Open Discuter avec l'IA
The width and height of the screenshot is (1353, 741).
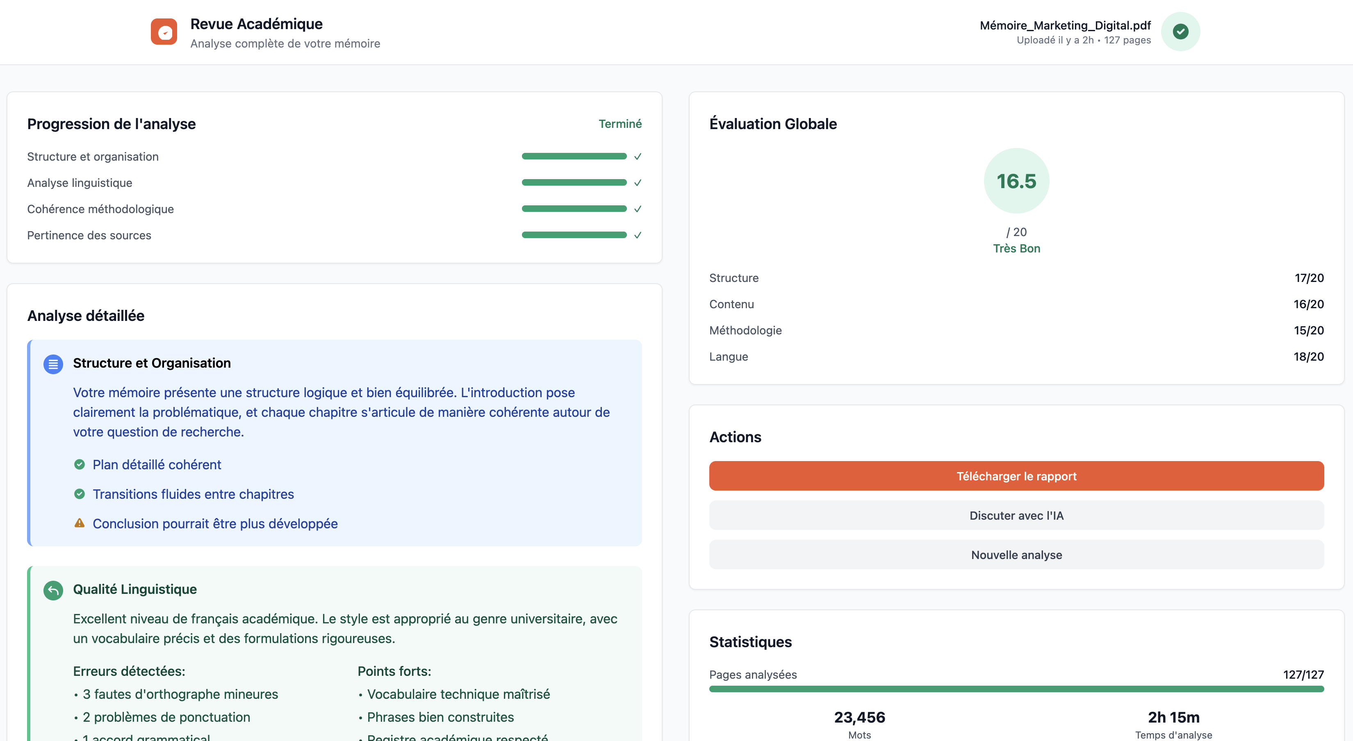pyautogui.click(x=1016, y=515)
